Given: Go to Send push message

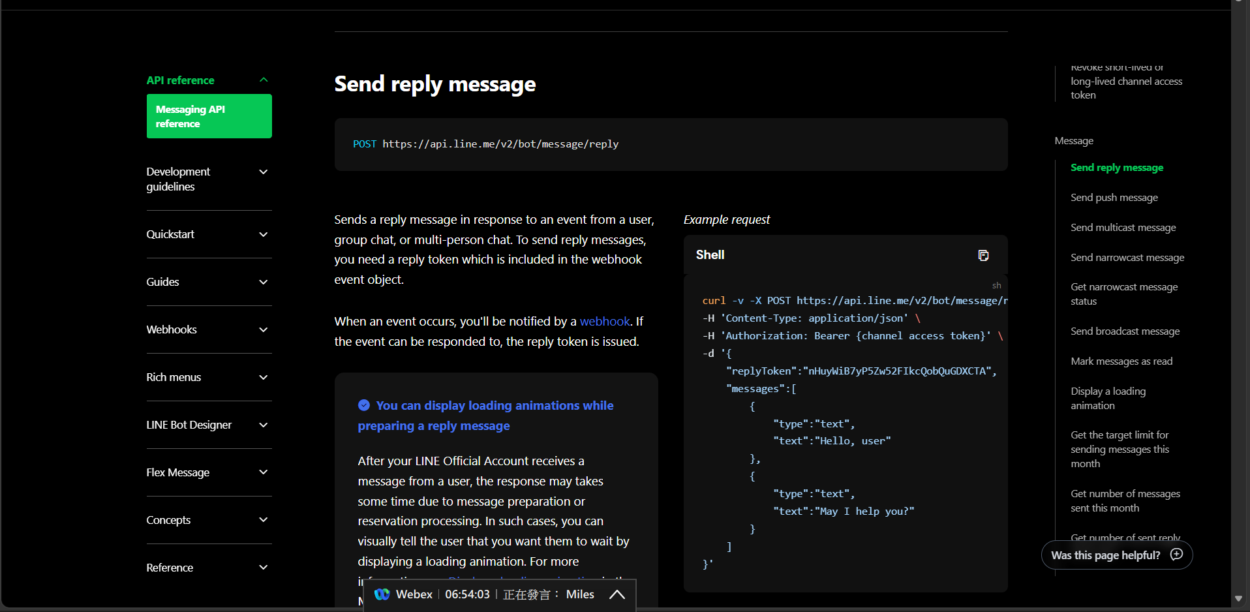Looking at the screenshot, I should (1114, 198).
